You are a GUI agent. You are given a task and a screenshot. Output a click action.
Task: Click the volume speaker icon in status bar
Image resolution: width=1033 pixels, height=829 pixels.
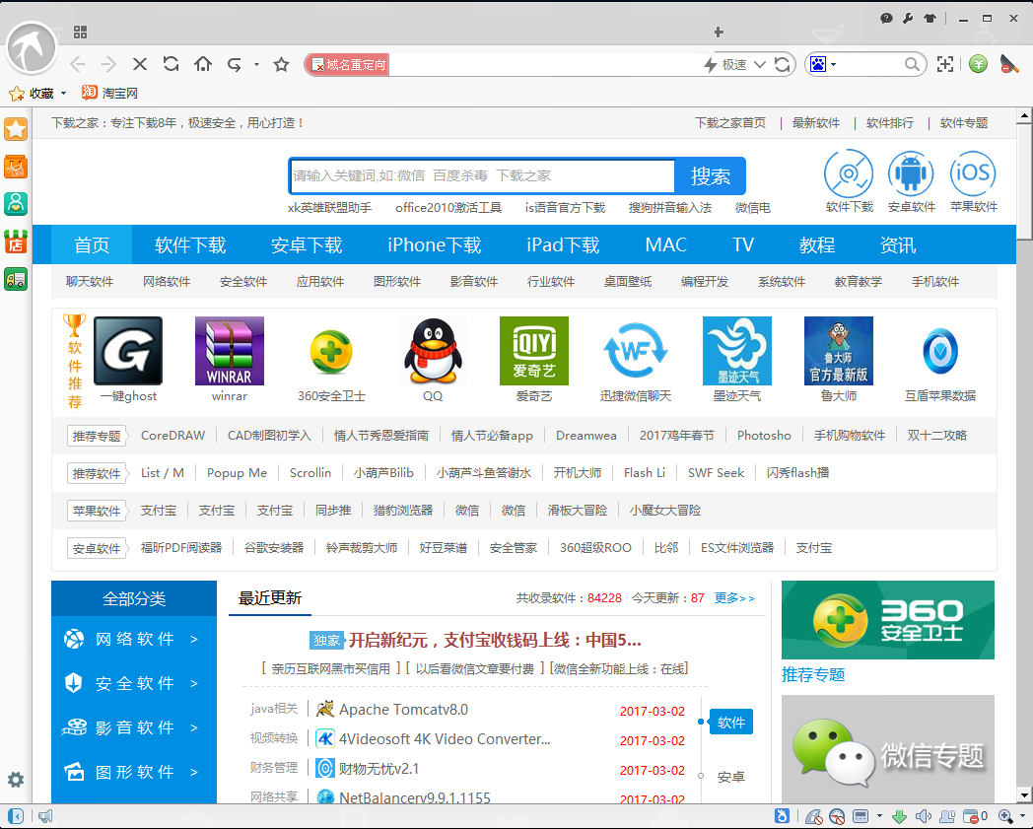(x=923, y=816)
